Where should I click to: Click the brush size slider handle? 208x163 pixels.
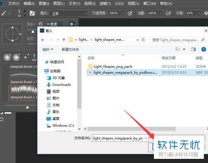point(33,32)
